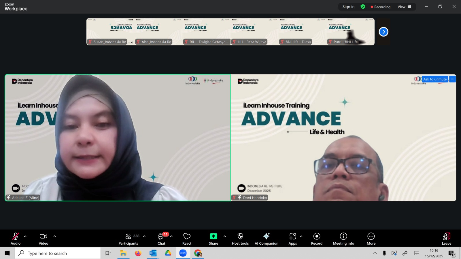Show next page of participant thumbnails
This screenshot has width=461, height=259.
(x=383, y=32)
